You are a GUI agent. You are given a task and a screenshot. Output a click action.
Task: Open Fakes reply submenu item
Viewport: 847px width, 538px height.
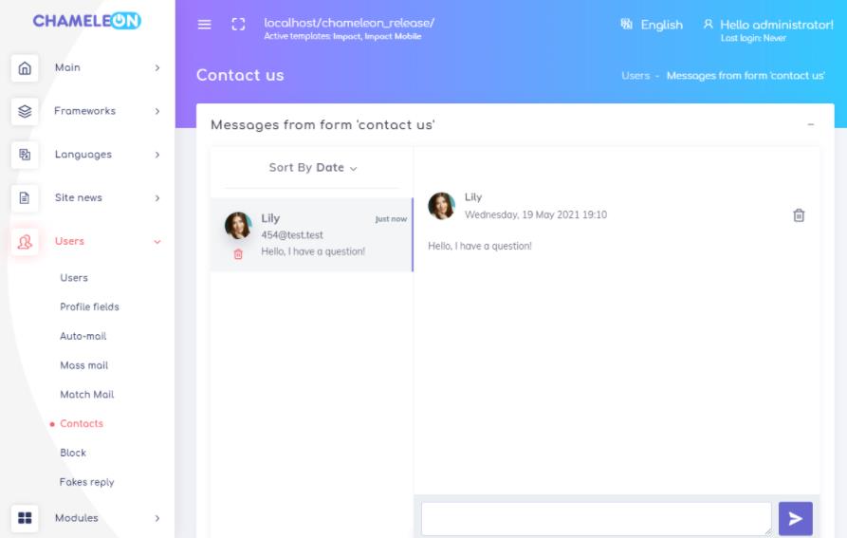tap(87, 482)
